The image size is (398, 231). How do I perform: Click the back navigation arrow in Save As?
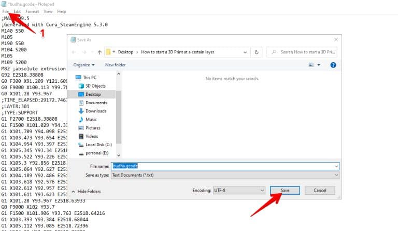pyautogui.click(x=74, y=52)
